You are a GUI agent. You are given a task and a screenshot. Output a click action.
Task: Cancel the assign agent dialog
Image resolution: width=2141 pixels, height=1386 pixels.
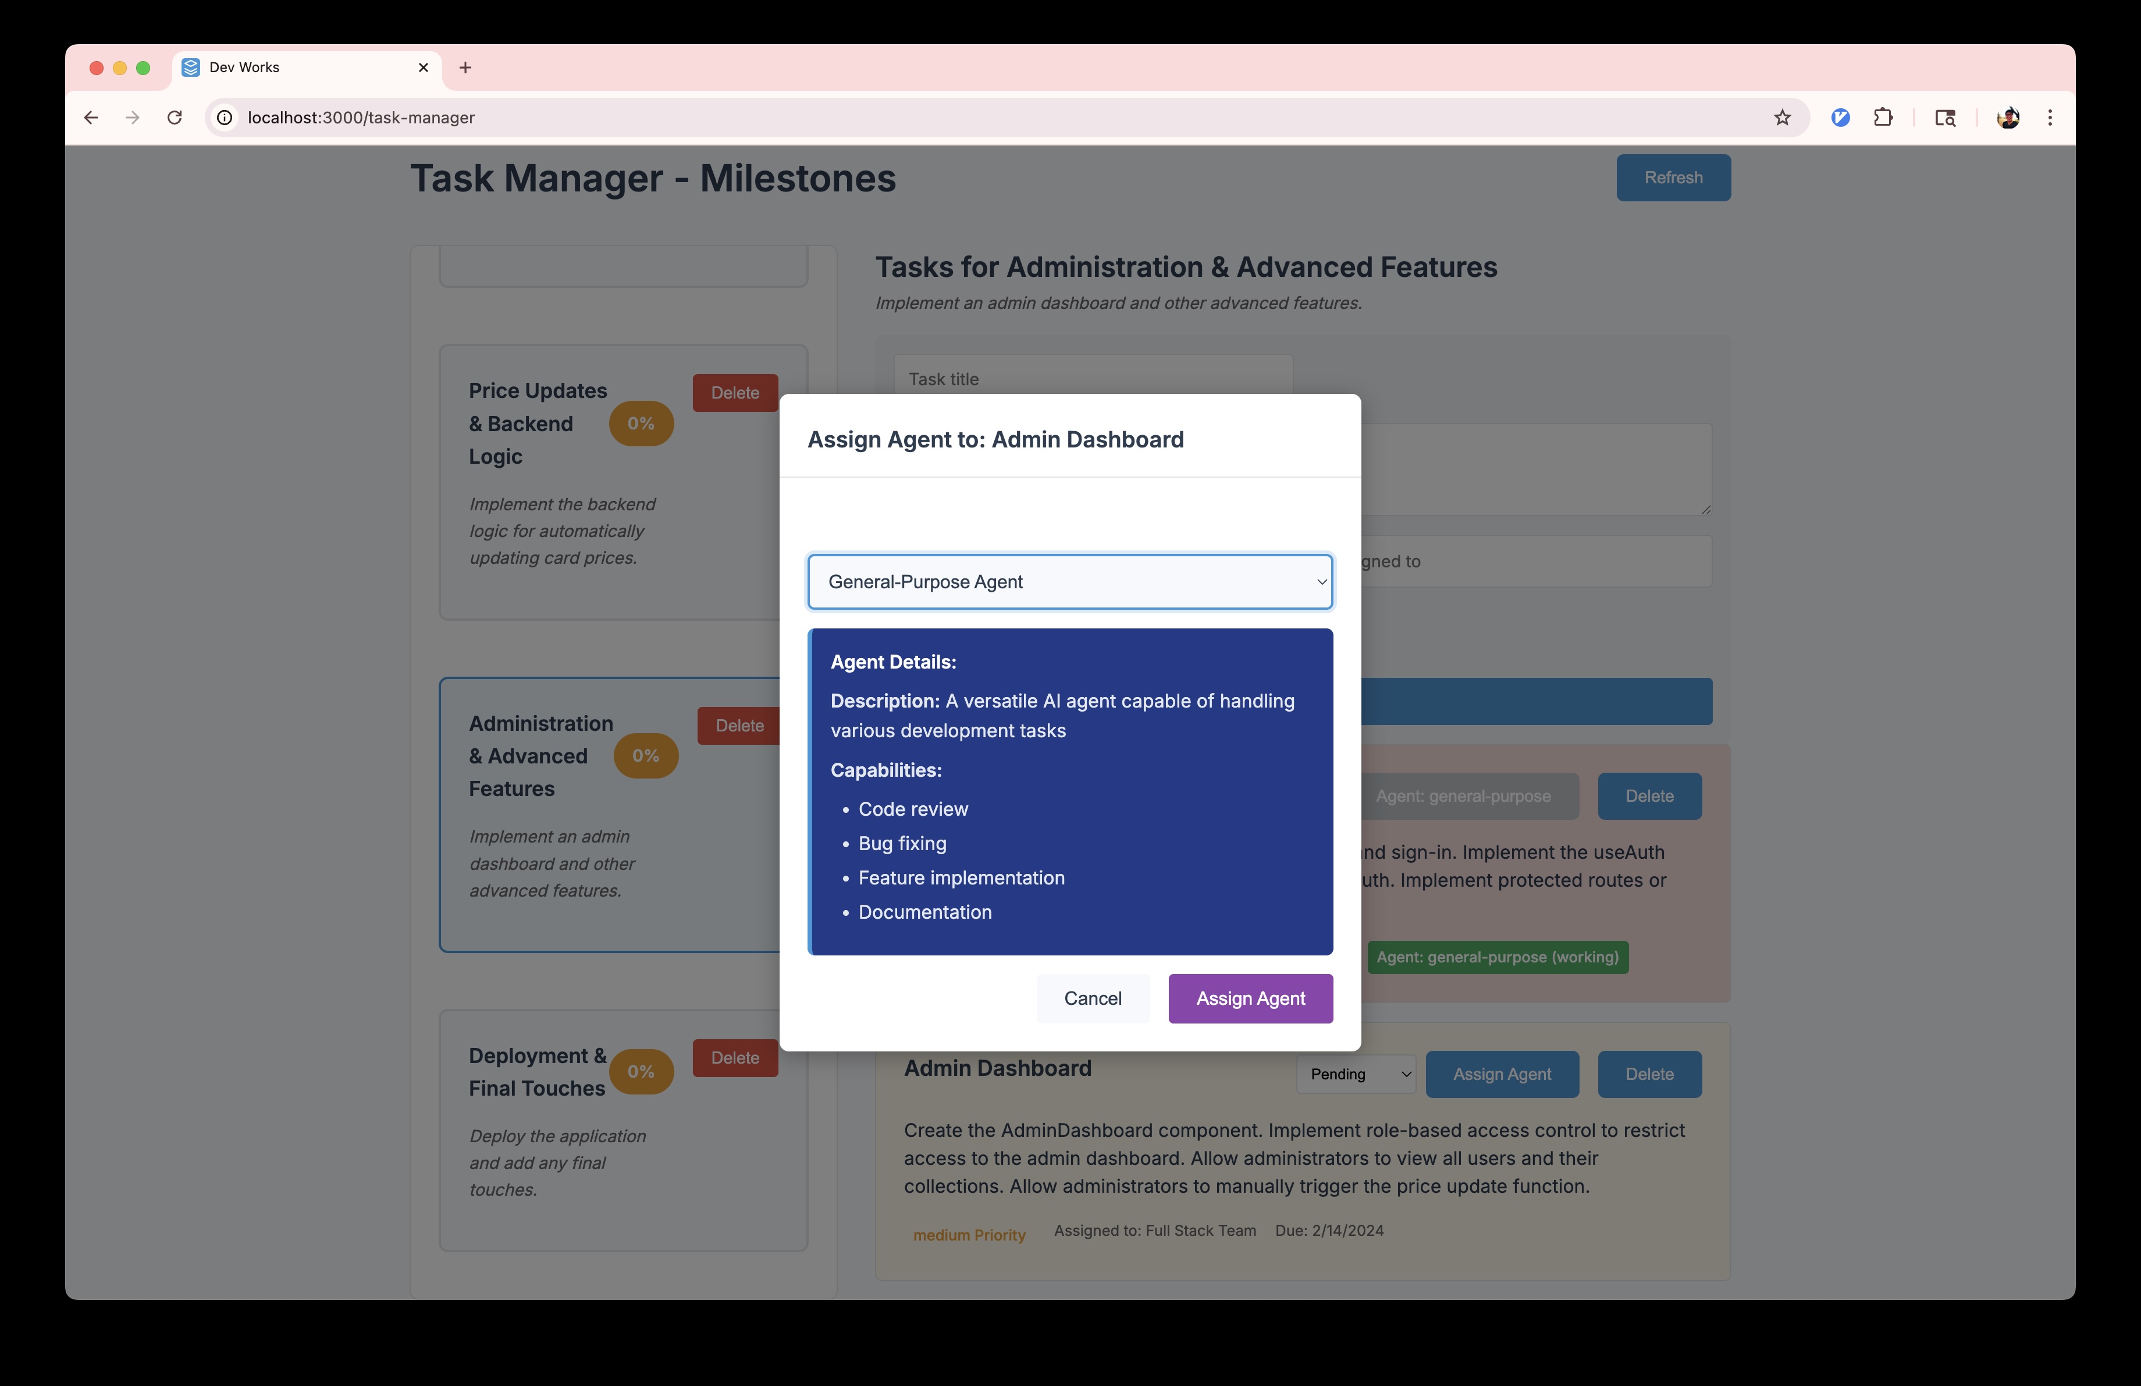pyautogui.click(x=1092, y=998)
